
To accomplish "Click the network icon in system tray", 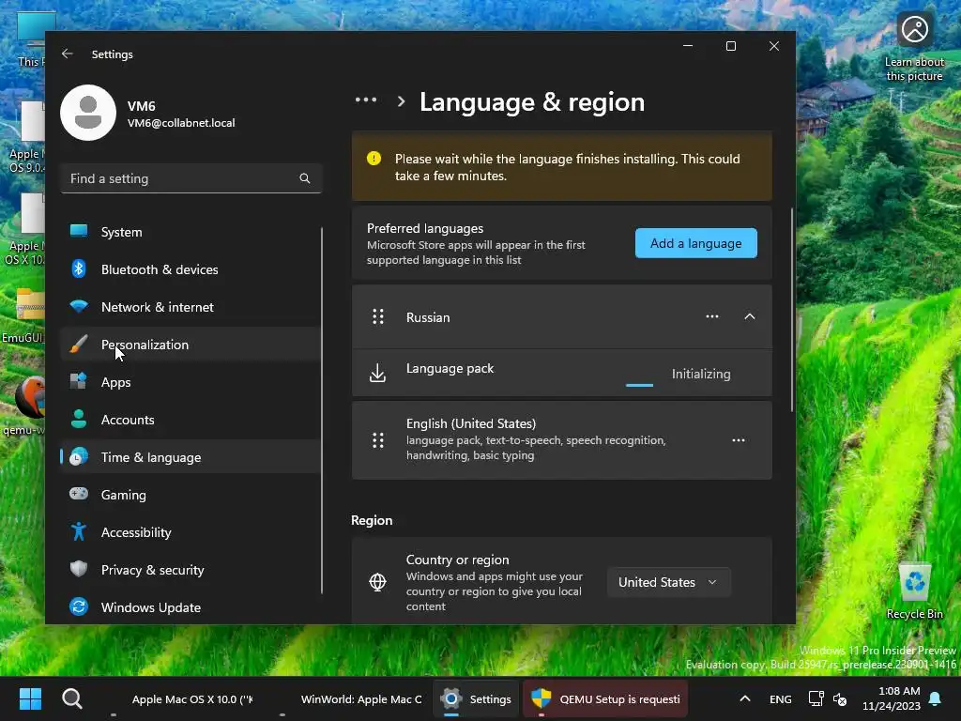I will [816, 698].
